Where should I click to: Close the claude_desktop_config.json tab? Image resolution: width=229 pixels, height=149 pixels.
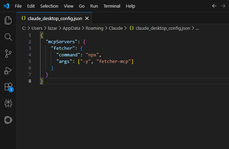point(87,19)
